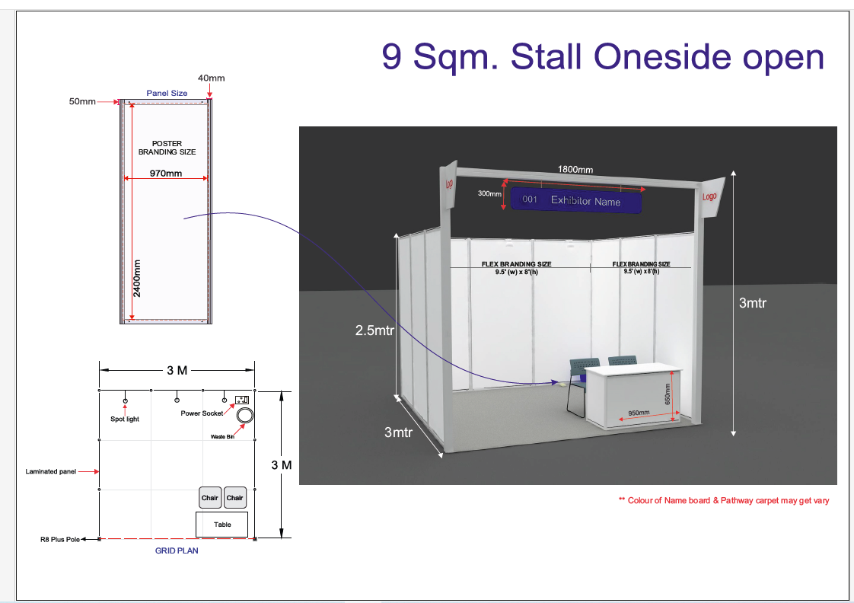Viewport: 854px width, 603px height.
Task: Select the '9 Sqm. Stall Oneside open' title
Action: click(x=603, y=57)
